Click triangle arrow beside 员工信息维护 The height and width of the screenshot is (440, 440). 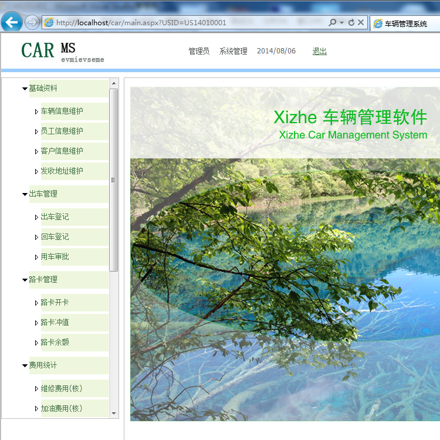coord(36,131)
